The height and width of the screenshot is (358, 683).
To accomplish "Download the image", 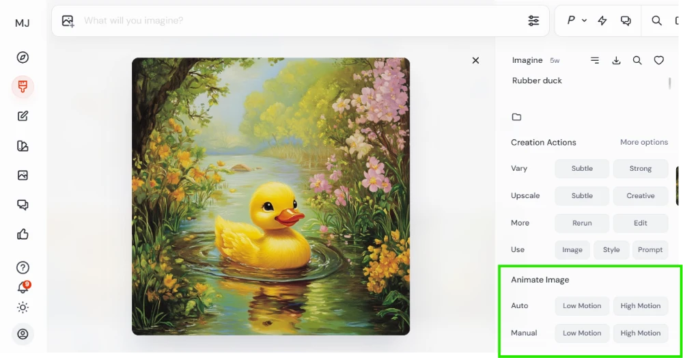I will click(x=616, y=61).
